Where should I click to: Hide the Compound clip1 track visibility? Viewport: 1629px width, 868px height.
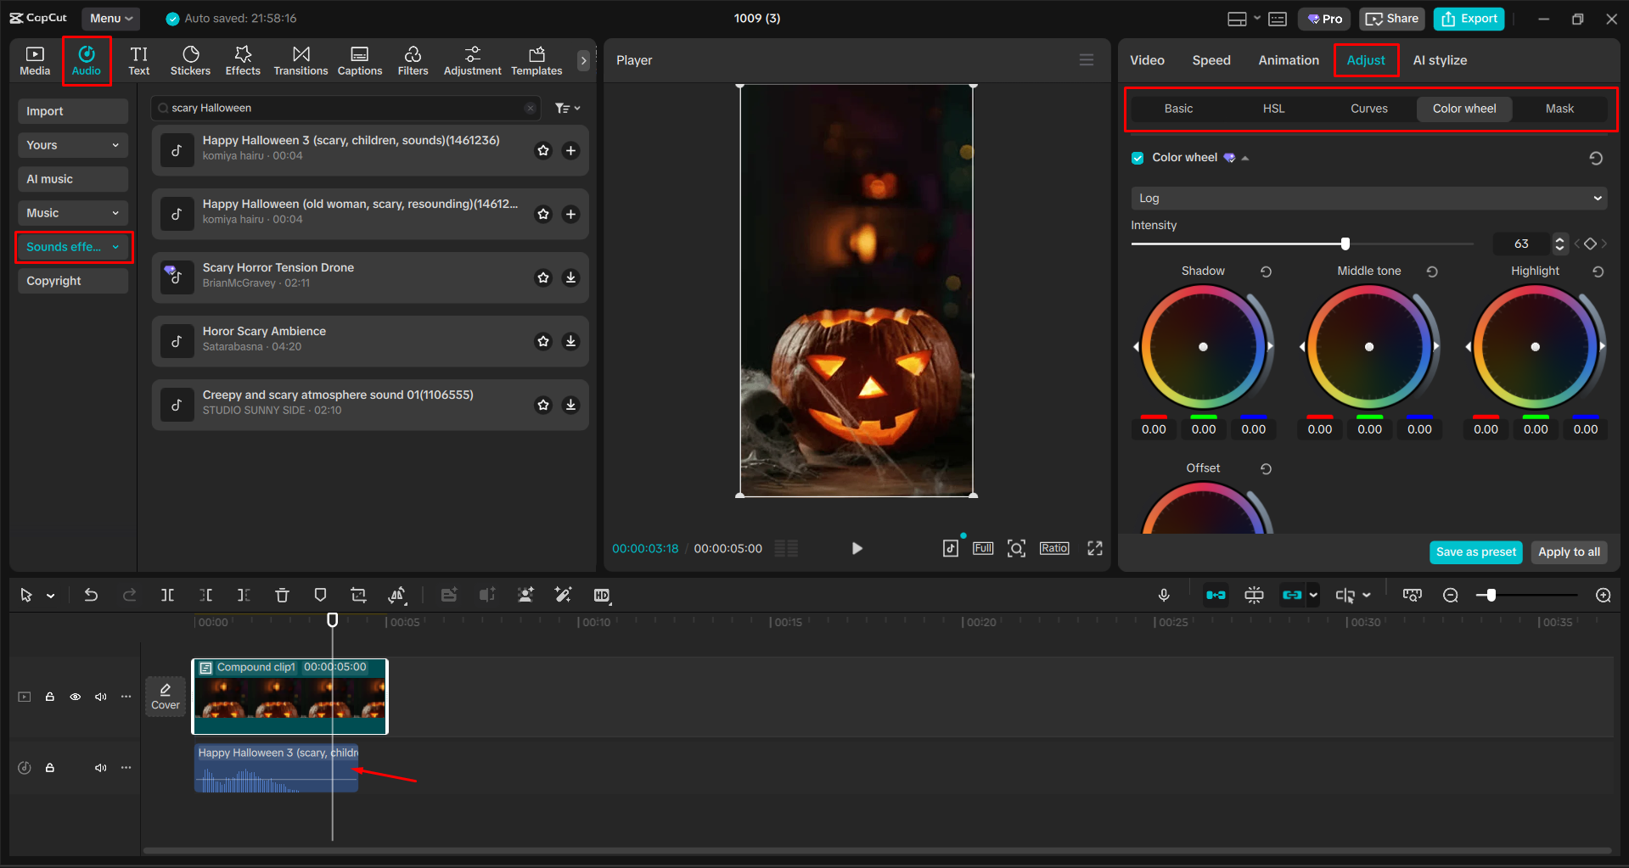75,696
